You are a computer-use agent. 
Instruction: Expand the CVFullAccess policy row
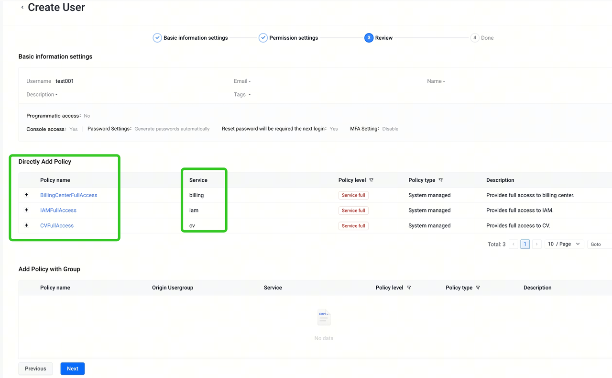[x=26, y=225]
